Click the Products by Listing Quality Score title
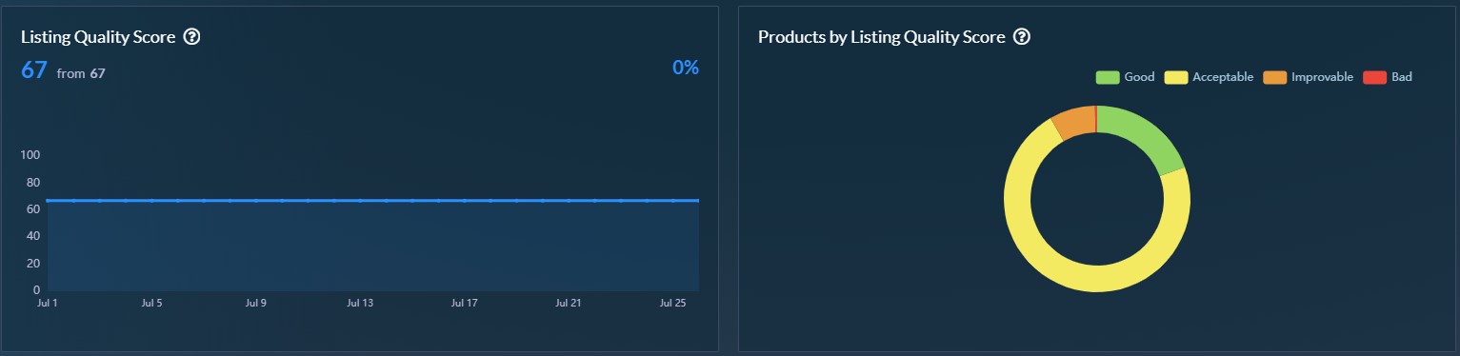Screen dimensions: 1460x356 coord(882,37)
